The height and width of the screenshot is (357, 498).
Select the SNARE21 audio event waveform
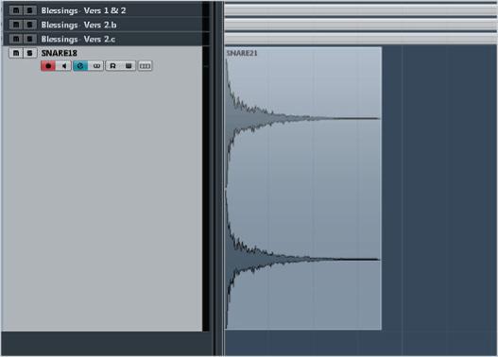[303, 189]
